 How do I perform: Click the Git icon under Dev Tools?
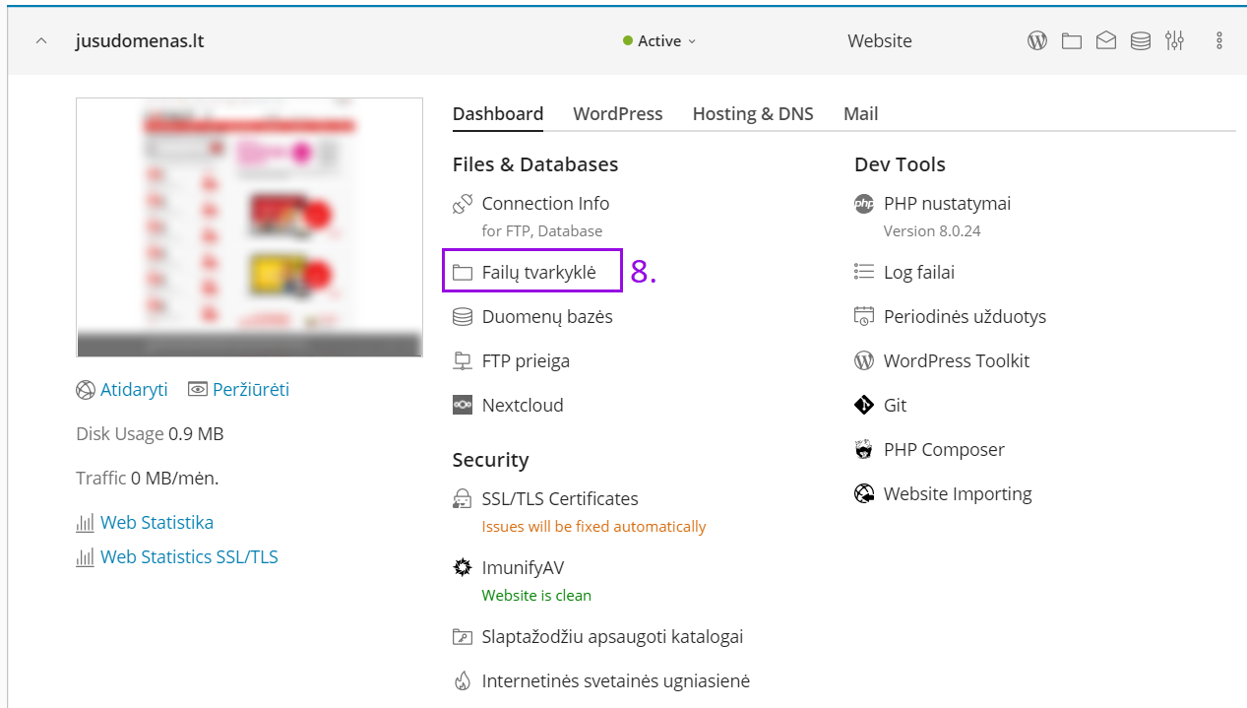(x=864, y=406)
